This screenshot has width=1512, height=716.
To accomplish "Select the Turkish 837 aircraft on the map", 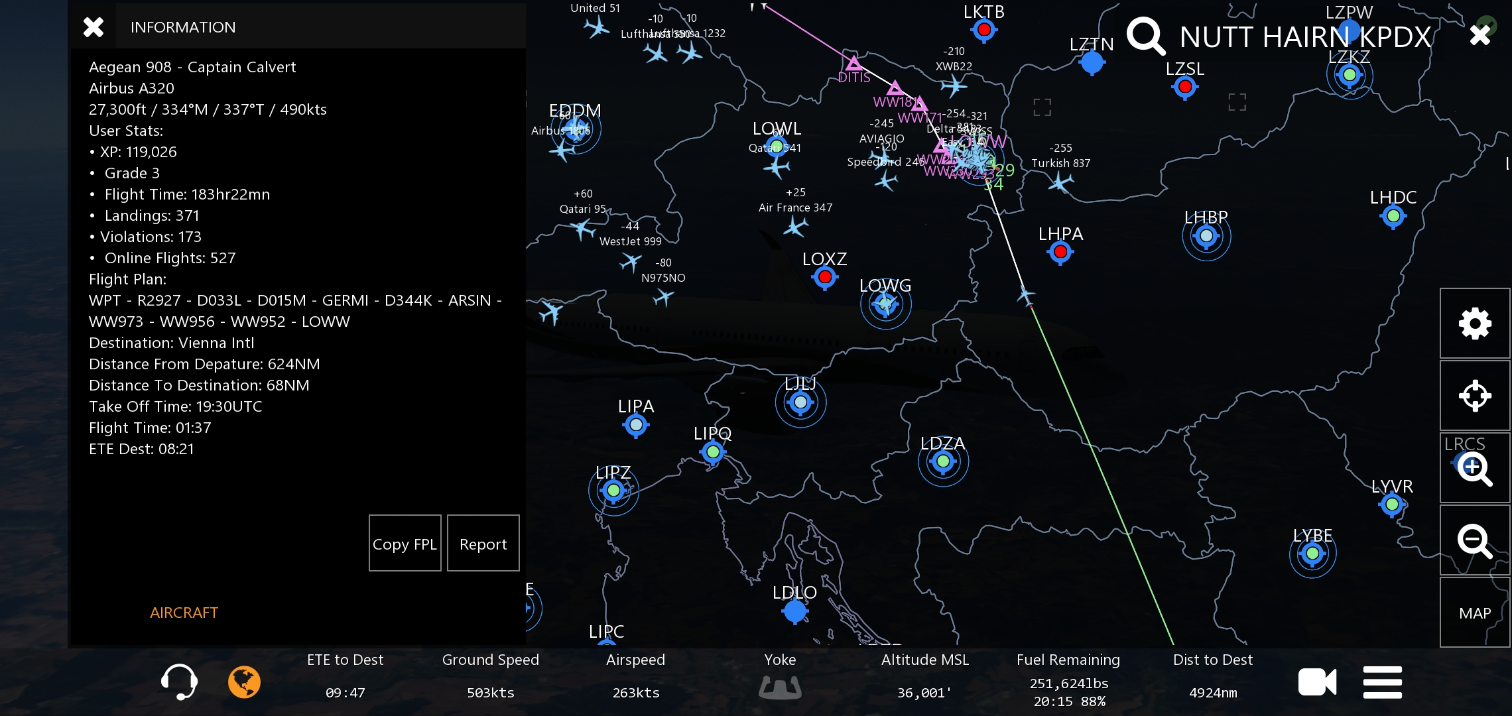I will coord(1060,182).
